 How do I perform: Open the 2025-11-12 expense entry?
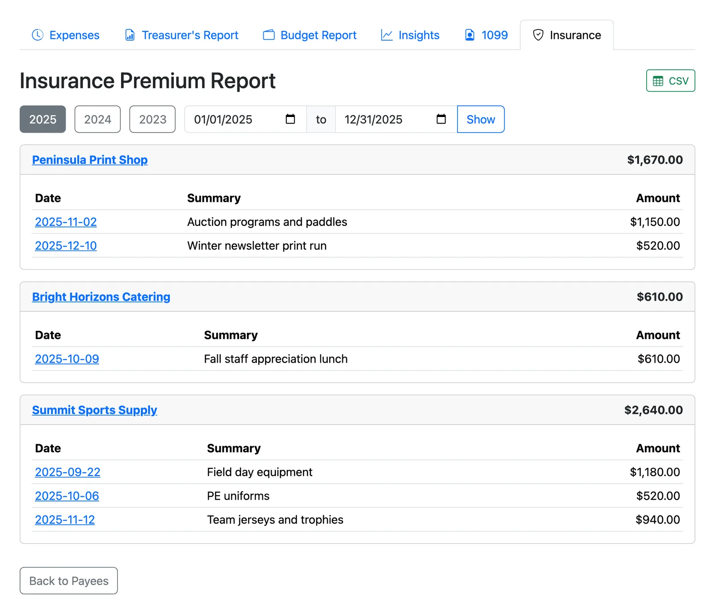tap(65, 520)
